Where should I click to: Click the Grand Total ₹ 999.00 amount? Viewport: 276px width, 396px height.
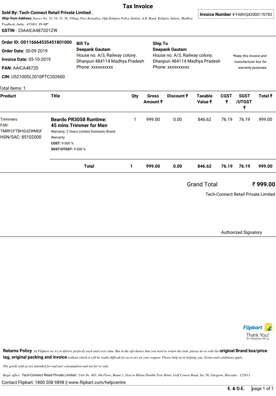click(x=263, y=184)
